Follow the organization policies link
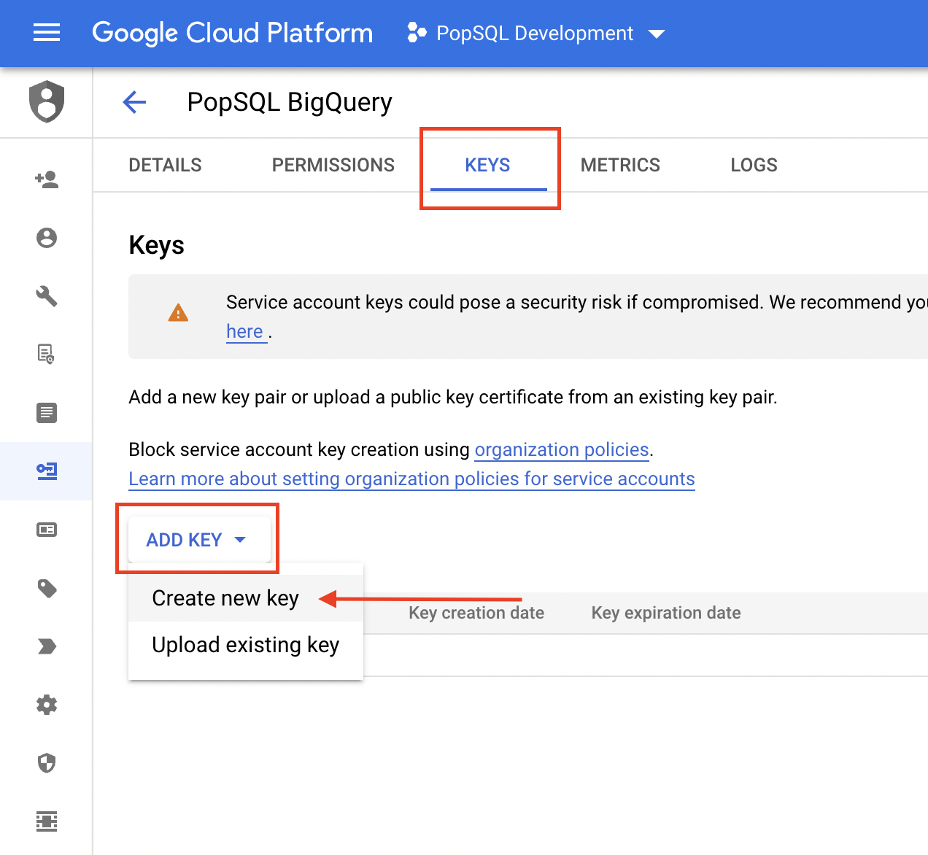928x855 pixels. tap(562, 450)
